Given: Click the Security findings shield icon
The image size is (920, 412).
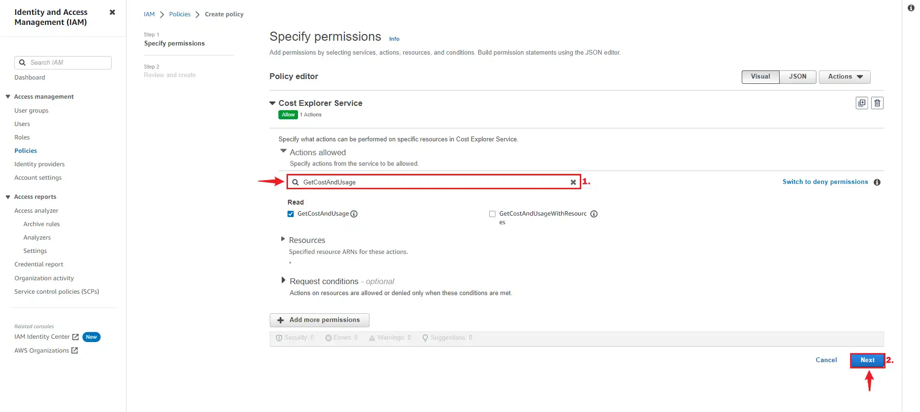Looking at the screenshot, I should [279, 338].
